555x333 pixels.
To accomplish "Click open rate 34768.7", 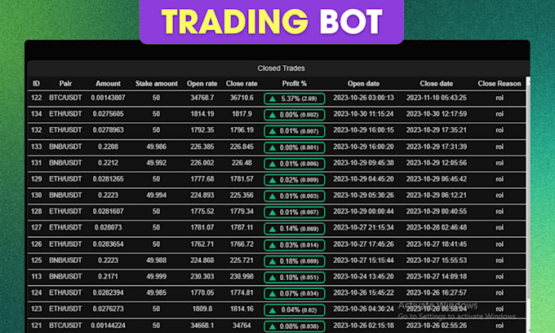I will click(x=202, y=98).
